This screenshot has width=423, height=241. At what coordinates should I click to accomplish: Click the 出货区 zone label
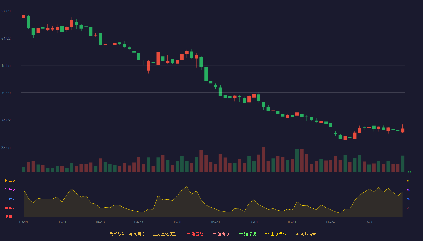point(10,190)
